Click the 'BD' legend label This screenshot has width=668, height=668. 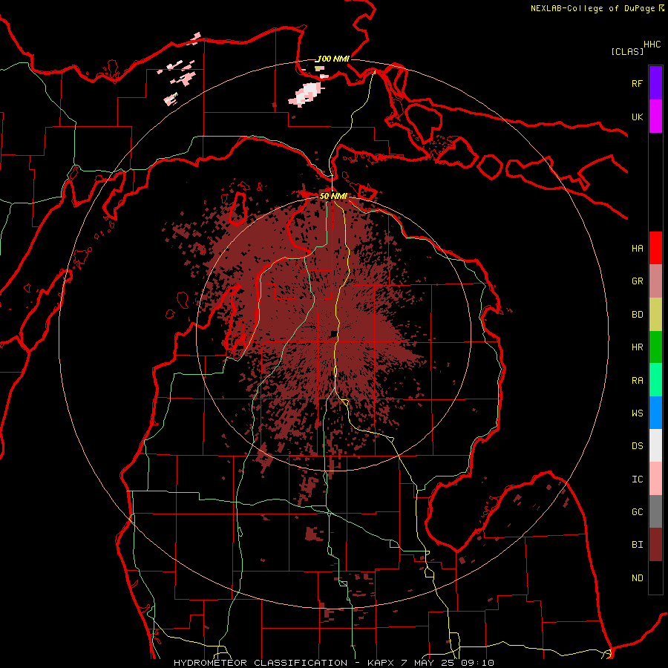(x=637, y=315)
